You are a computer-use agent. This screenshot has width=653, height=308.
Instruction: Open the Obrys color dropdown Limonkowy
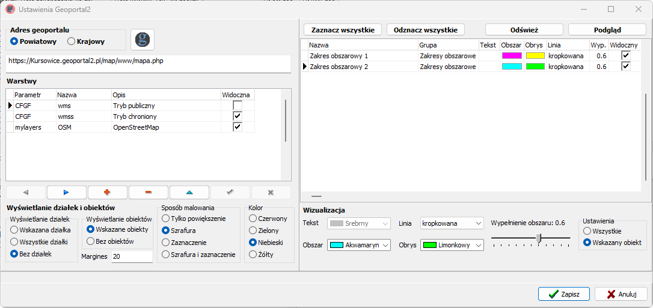coord(452,245)
